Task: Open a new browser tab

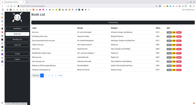Action: [27, 2]
